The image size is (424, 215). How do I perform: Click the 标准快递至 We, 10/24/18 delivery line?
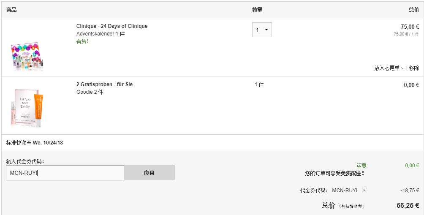pyautogui.click(x=35, y=143)
